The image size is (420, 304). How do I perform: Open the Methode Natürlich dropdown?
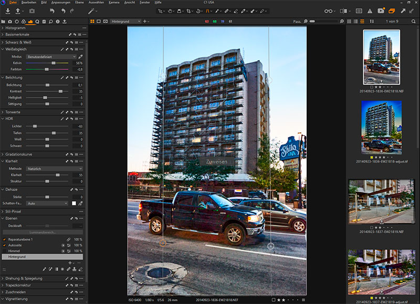[x=55, y=169]
